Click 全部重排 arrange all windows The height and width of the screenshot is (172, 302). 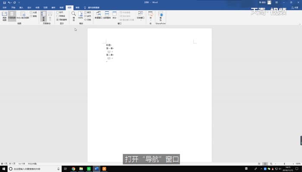coord(107,15)
